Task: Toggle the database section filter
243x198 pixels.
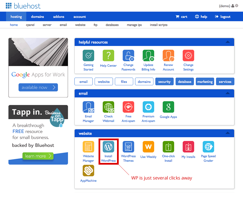Action: [184, 82]
